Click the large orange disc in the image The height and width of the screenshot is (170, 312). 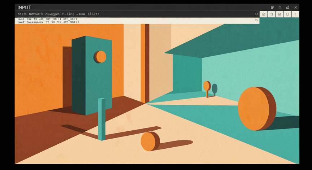[257, 109]
